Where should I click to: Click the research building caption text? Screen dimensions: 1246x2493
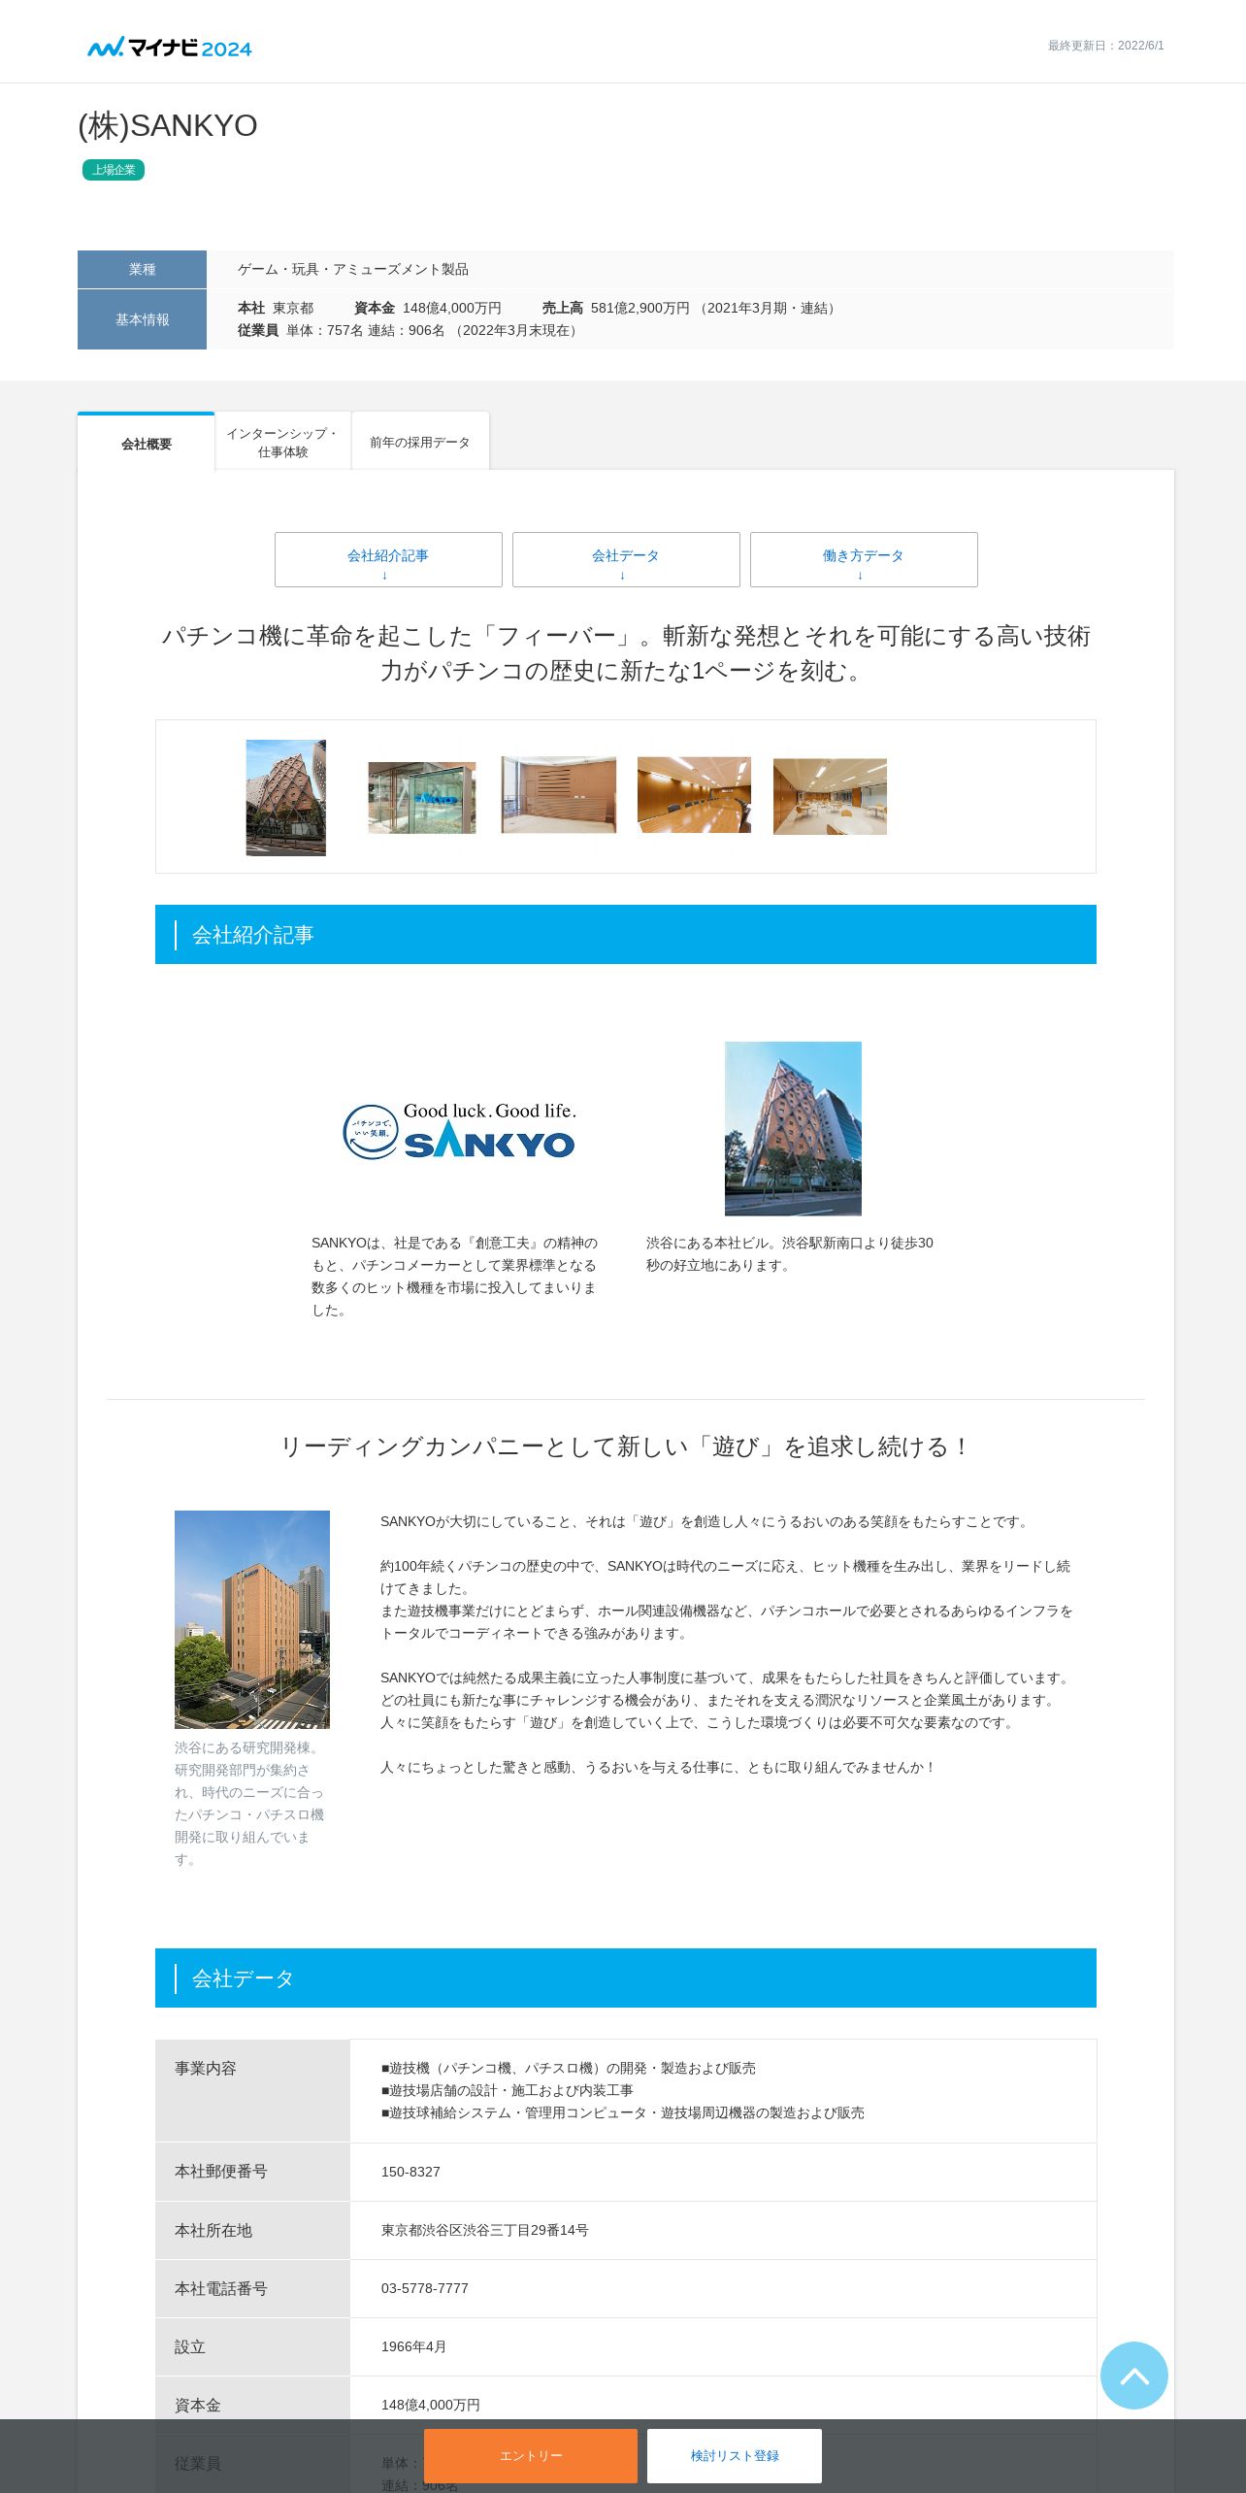249,1803
